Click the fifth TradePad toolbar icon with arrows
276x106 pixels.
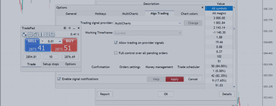pyautogui.click(x=47, y=34)
